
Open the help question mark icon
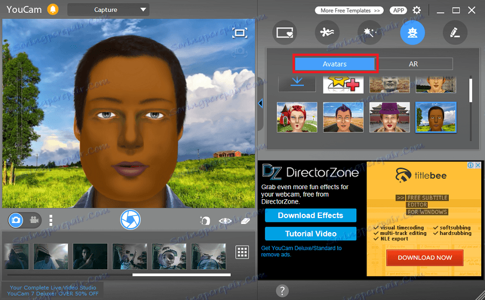pos(282,291)
